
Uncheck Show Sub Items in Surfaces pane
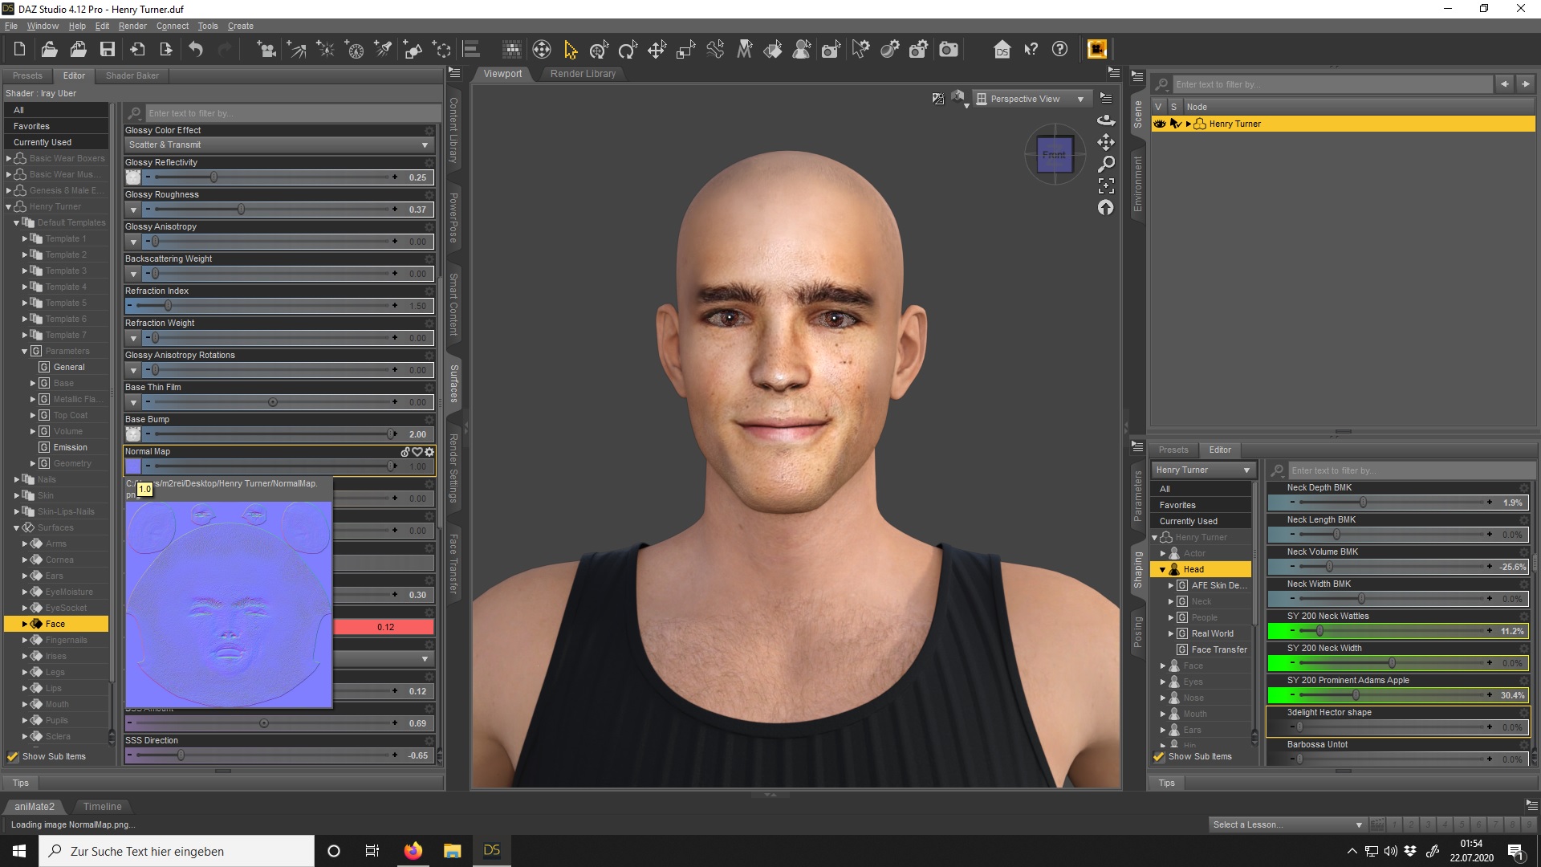click(13, 756)
